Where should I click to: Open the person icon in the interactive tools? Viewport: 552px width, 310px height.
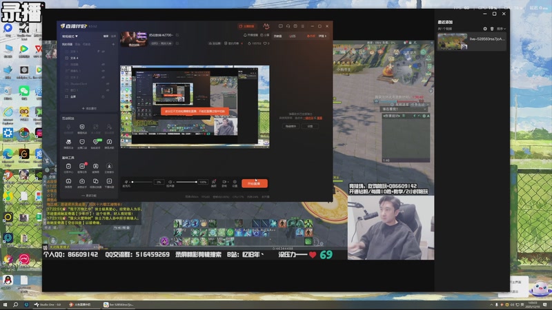(109, 127)
